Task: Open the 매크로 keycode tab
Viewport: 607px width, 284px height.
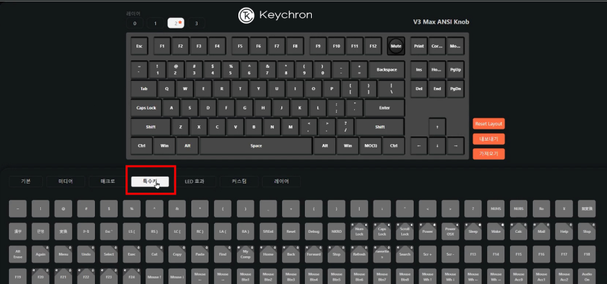Action: pos(107,181)
